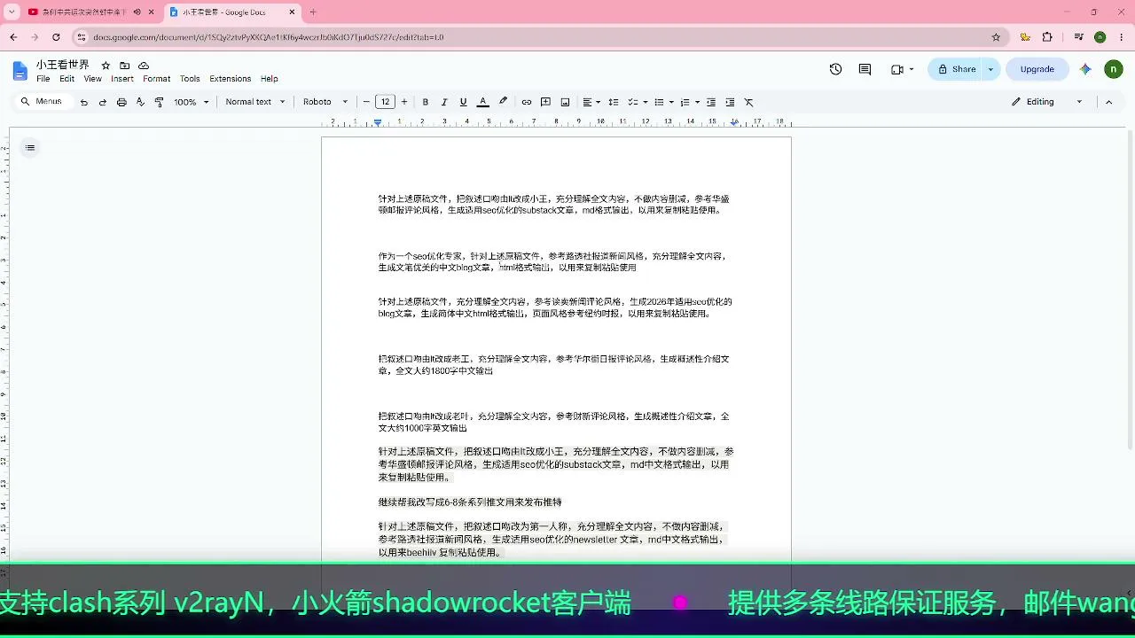
Task: Open the zoom 100% dropdown
Action: [x=192, y=102]
